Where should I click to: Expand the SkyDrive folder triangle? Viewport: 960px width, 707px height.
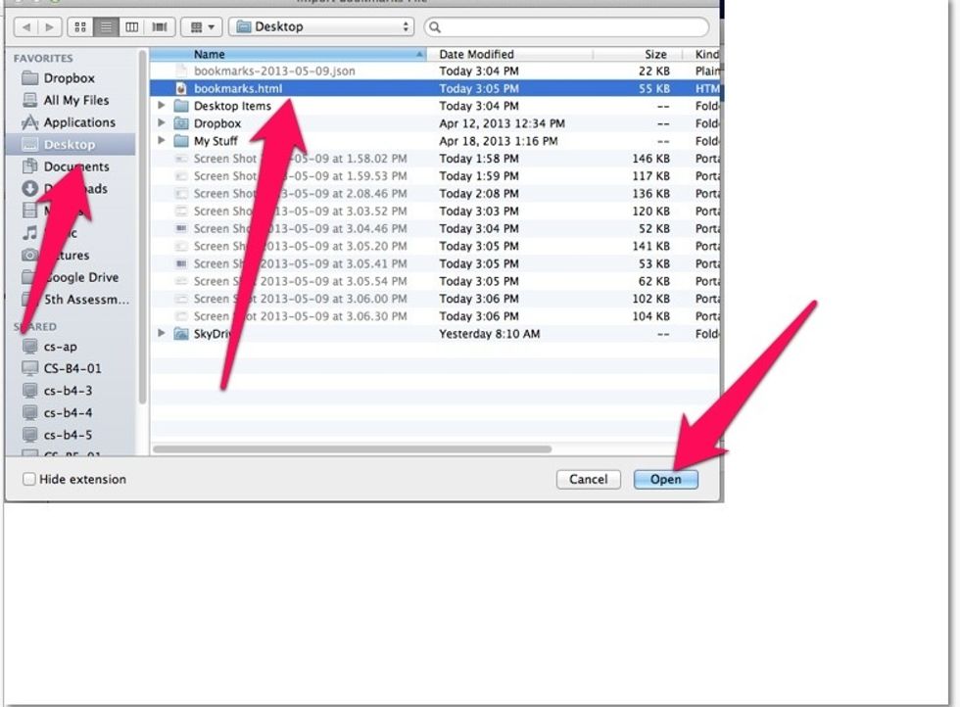click(x=162, y=334)
